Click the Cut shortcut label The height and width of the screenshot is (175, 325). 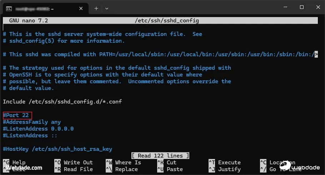click(x=171, y=163)
